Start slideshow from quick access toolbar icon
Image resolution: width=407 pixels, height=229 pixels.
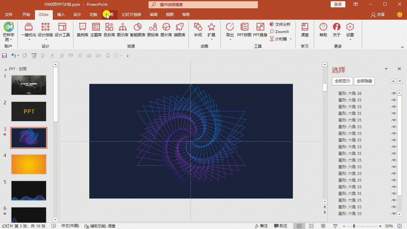click(x=34, y=56)
